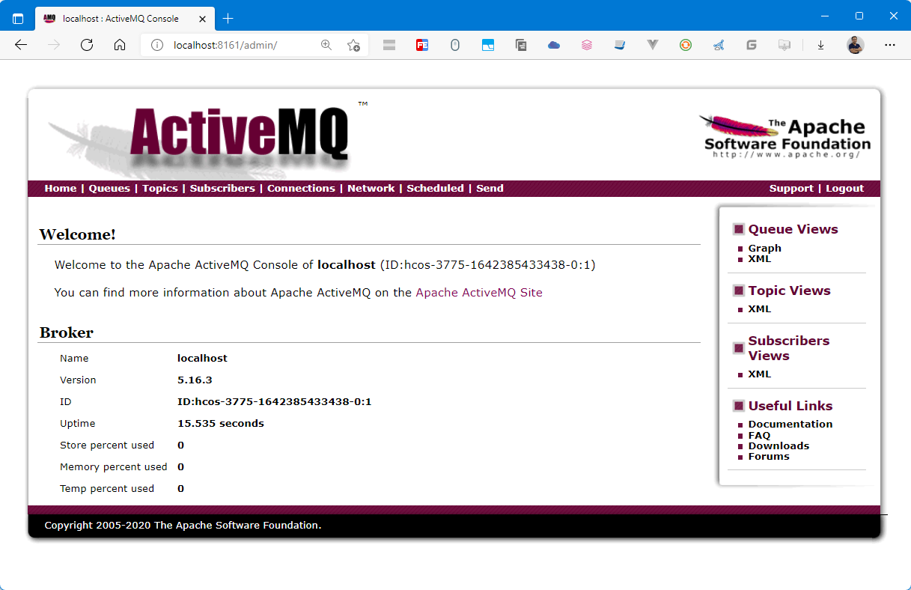The image size is (911, 590).
Task: Follow the Apache ActiveMQ Site link
Action: coord(479,293)
